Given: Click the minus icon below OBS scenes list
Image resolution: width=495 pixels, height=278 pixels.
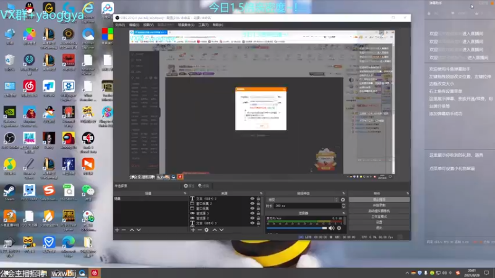Looking at the screenshot, I should 124,230.
